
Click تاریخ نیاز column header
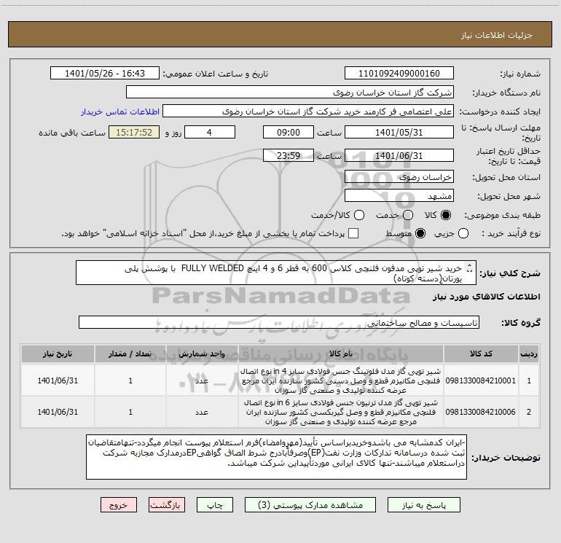pos(58,353)
